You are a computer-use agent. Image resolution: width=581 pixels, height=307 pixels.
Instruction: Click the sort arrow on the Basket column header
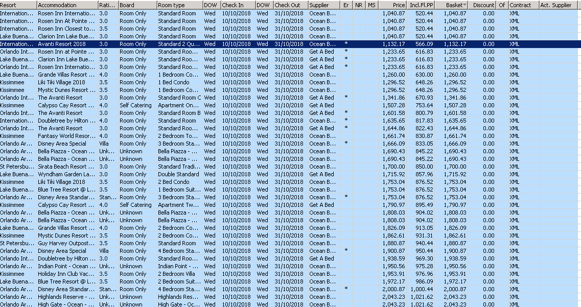[464, 5]
